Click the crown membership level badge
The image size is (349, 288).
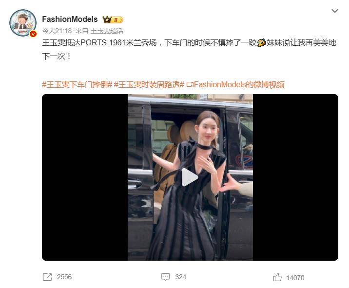[x=113, y=19]
